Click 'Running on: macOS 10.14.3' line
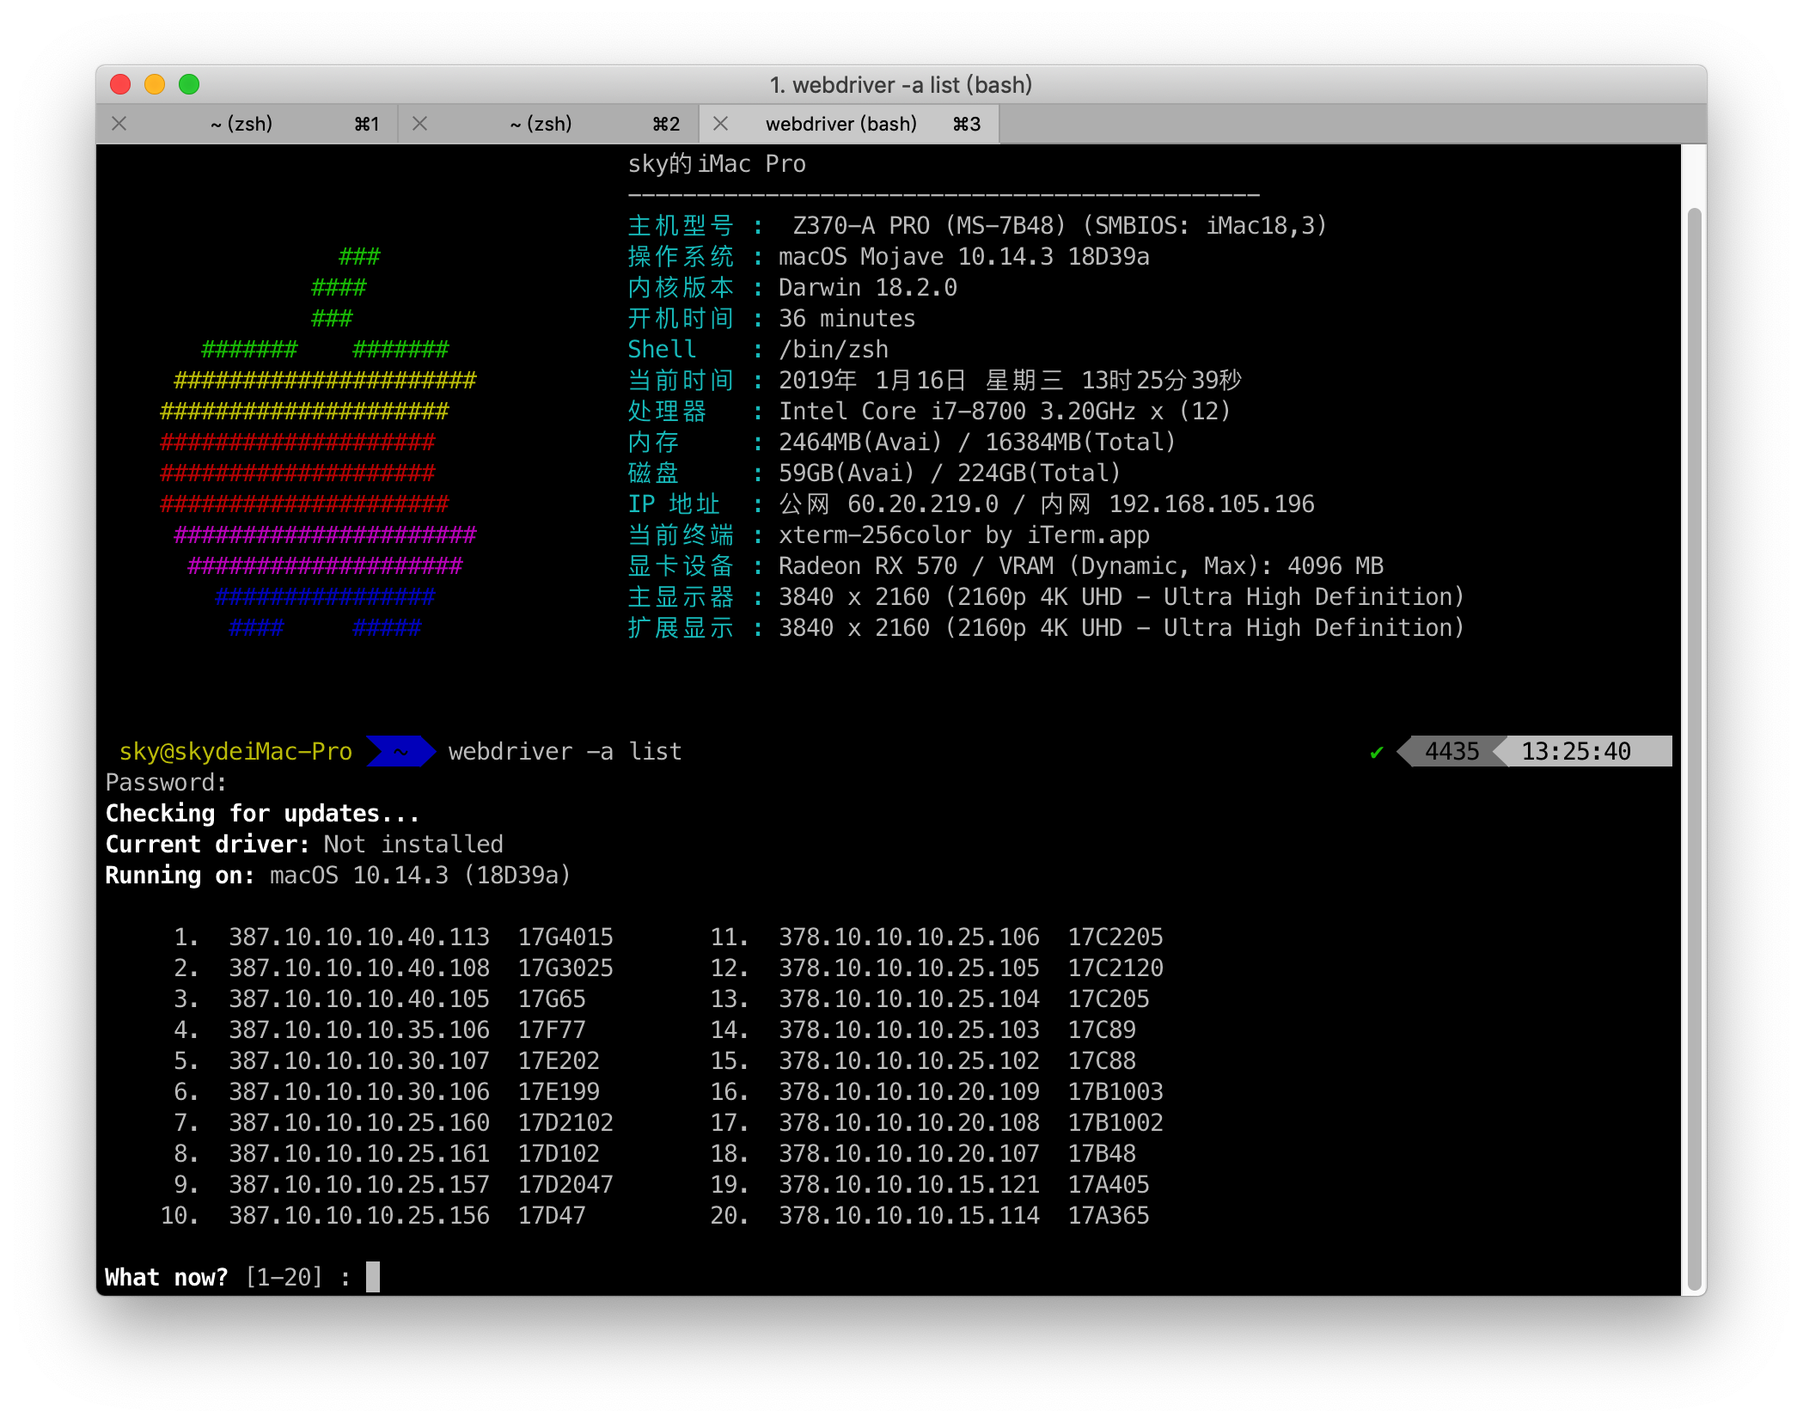Image resolution: width=1803 pixels, height=1423 pixels. (x=338, y=876)
